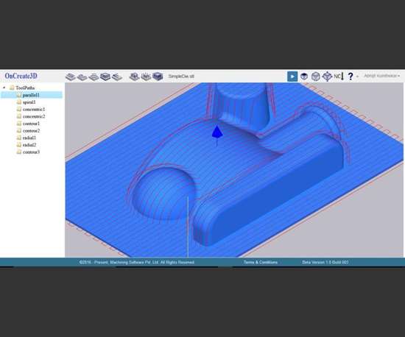
Task: Select the radial2 toolpath
Action: (x=29, y=145)
